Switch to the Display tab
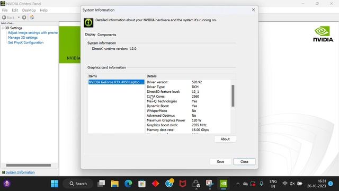 pyautogui.click(x=90, y=34)
